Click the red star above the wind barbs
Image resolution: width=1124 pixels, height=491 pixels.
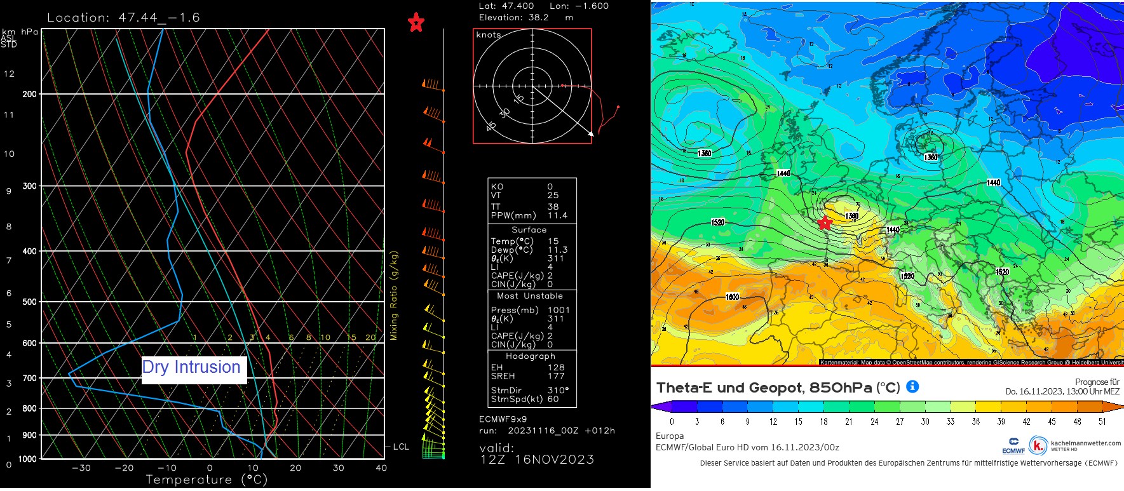pos(416,23)
